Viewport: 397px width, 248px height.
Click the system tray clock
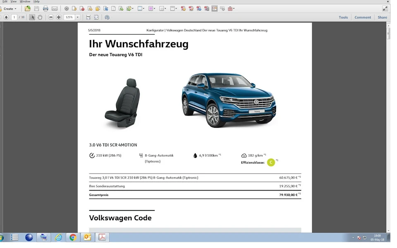click(377, 238)
